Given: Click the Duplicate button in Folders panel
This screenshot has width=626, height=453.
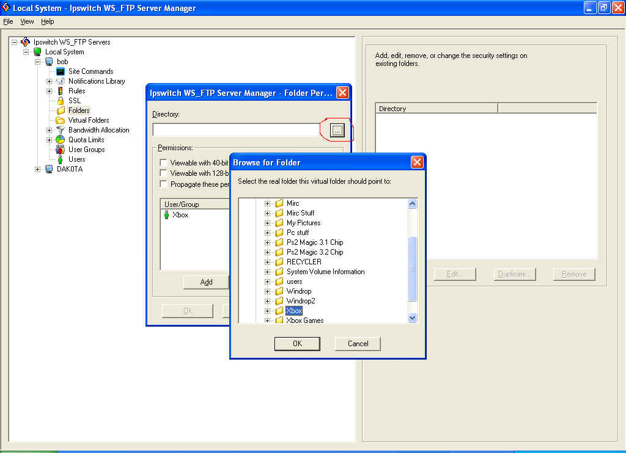Looking at the screenshot, I should (x=515, y=274).
